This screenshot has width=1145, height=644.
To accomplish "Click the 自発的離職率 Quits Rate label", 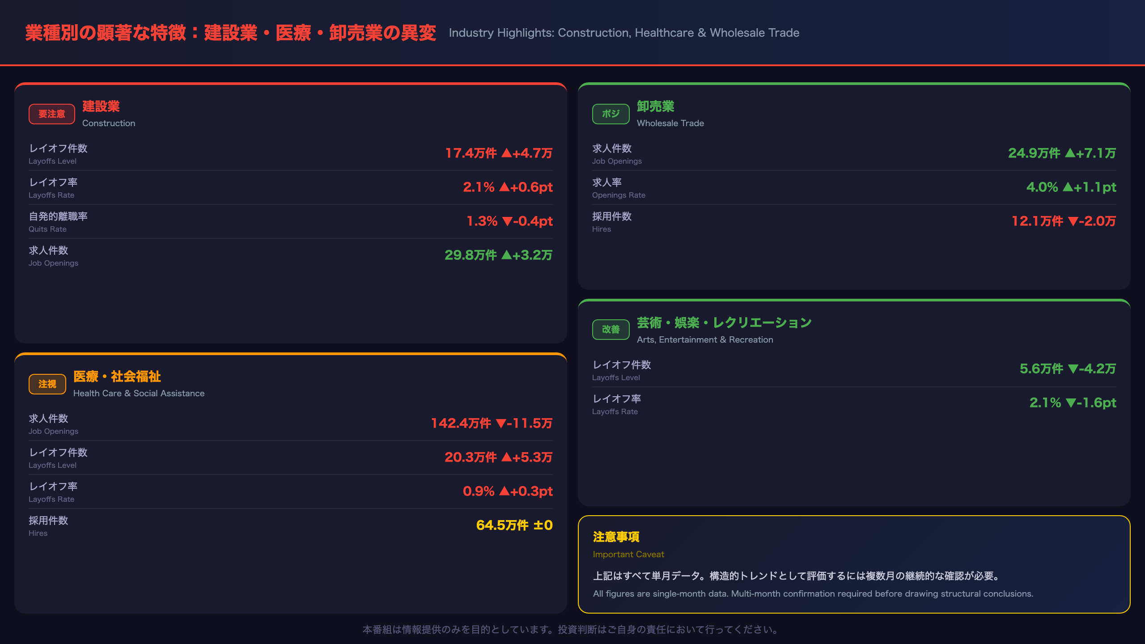I will pos(58,222).
